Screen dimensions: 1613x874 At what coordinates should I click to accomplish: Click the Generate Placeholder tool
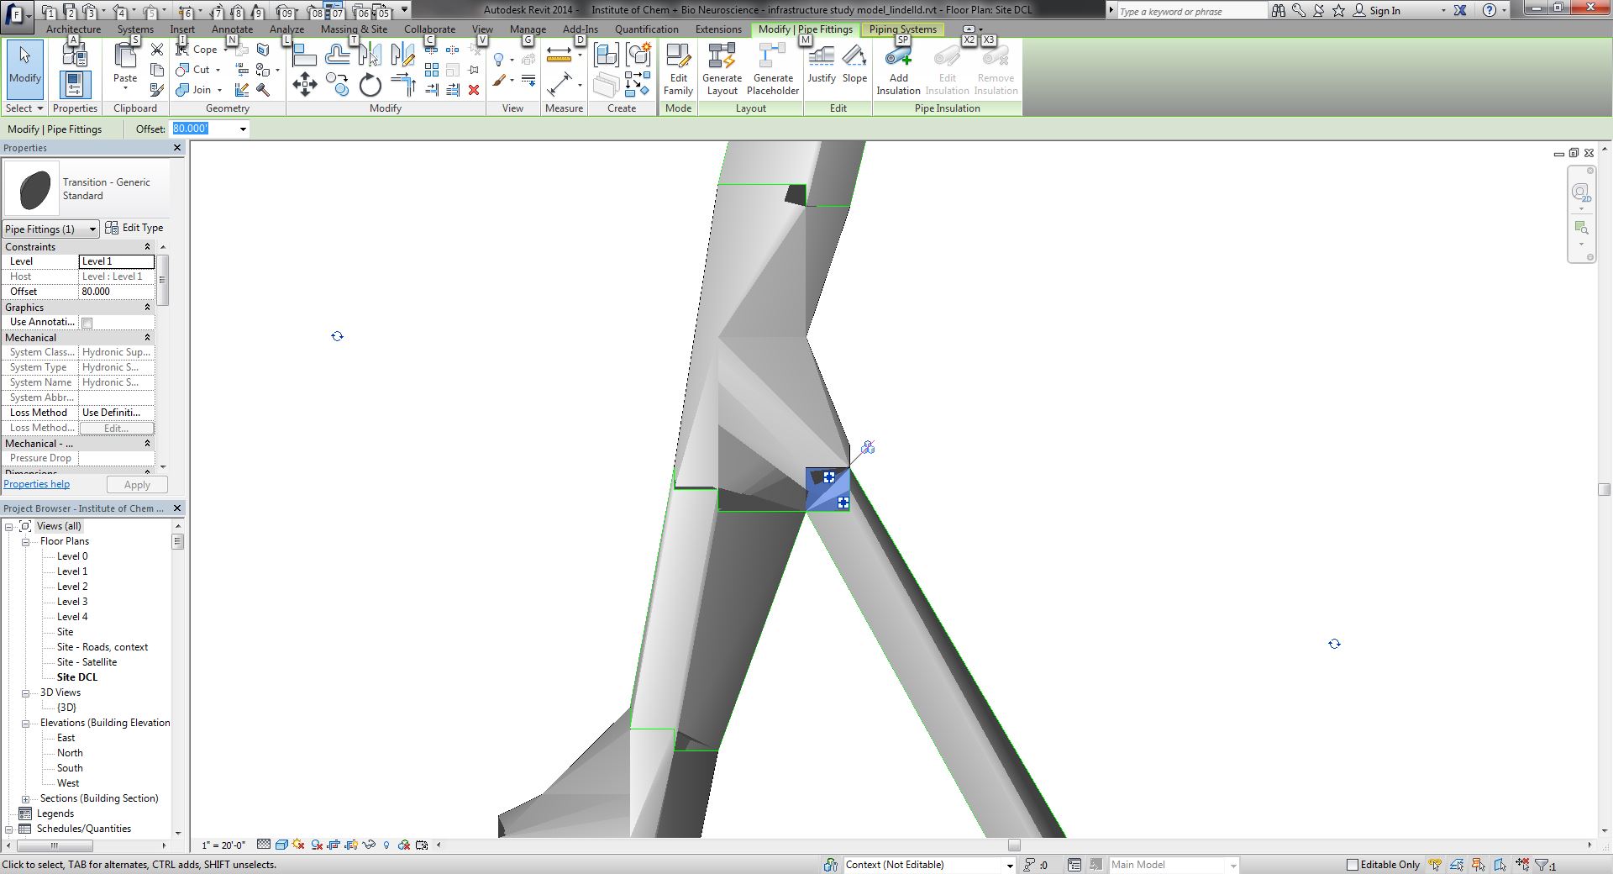pyautogui.click(x=772, y=69)
